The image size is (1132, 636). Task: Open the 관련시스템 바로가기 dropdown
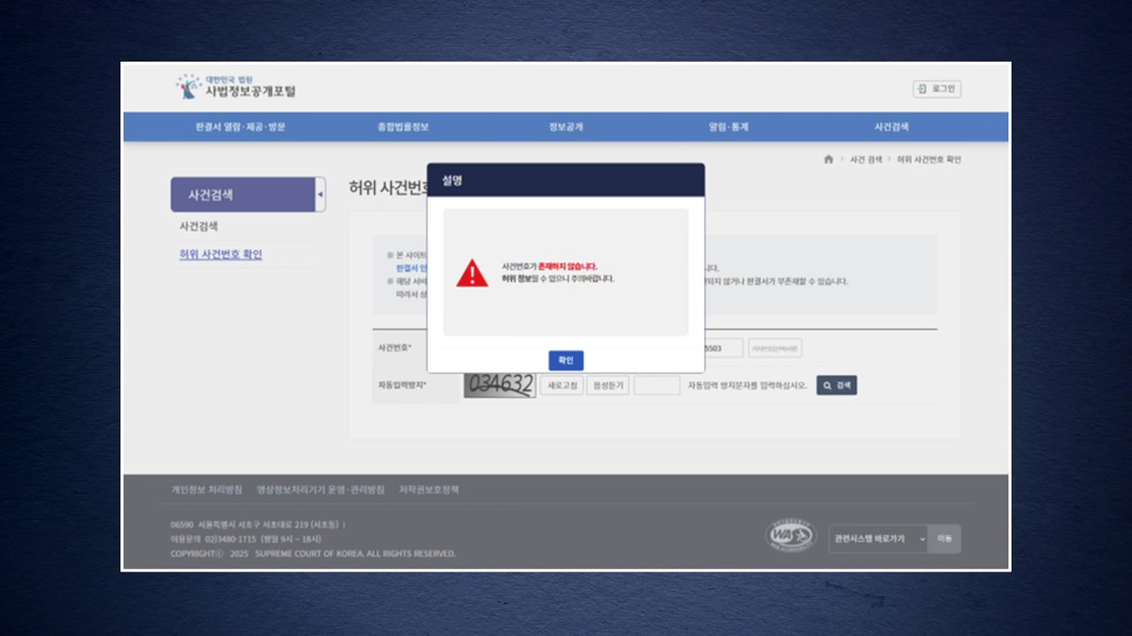pos(877,539)
